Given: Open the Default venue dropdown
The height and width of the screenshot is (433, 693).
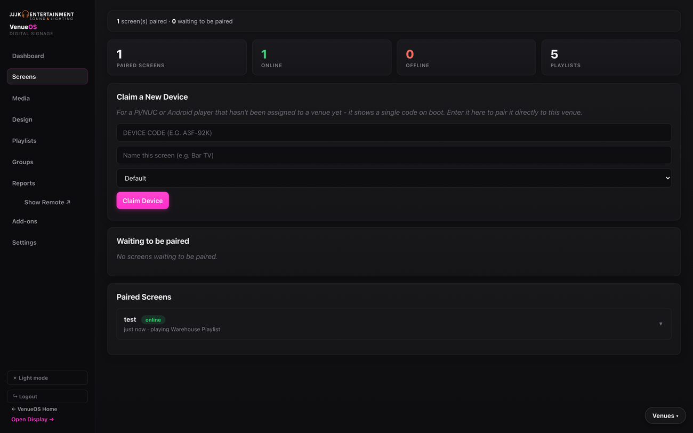Looking at the screenshot, I should 394,178.
